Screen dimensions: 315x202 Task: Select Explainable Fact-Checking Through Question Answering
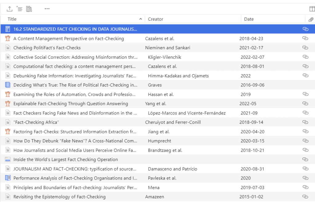(71, 103)
